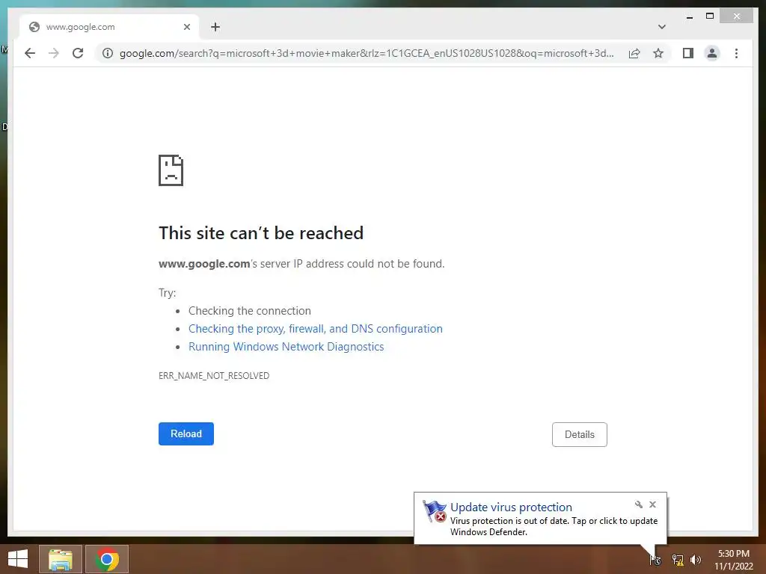Click the browser back arrow
The height and width of the screenshot is (574, 766).
(30, 53)
